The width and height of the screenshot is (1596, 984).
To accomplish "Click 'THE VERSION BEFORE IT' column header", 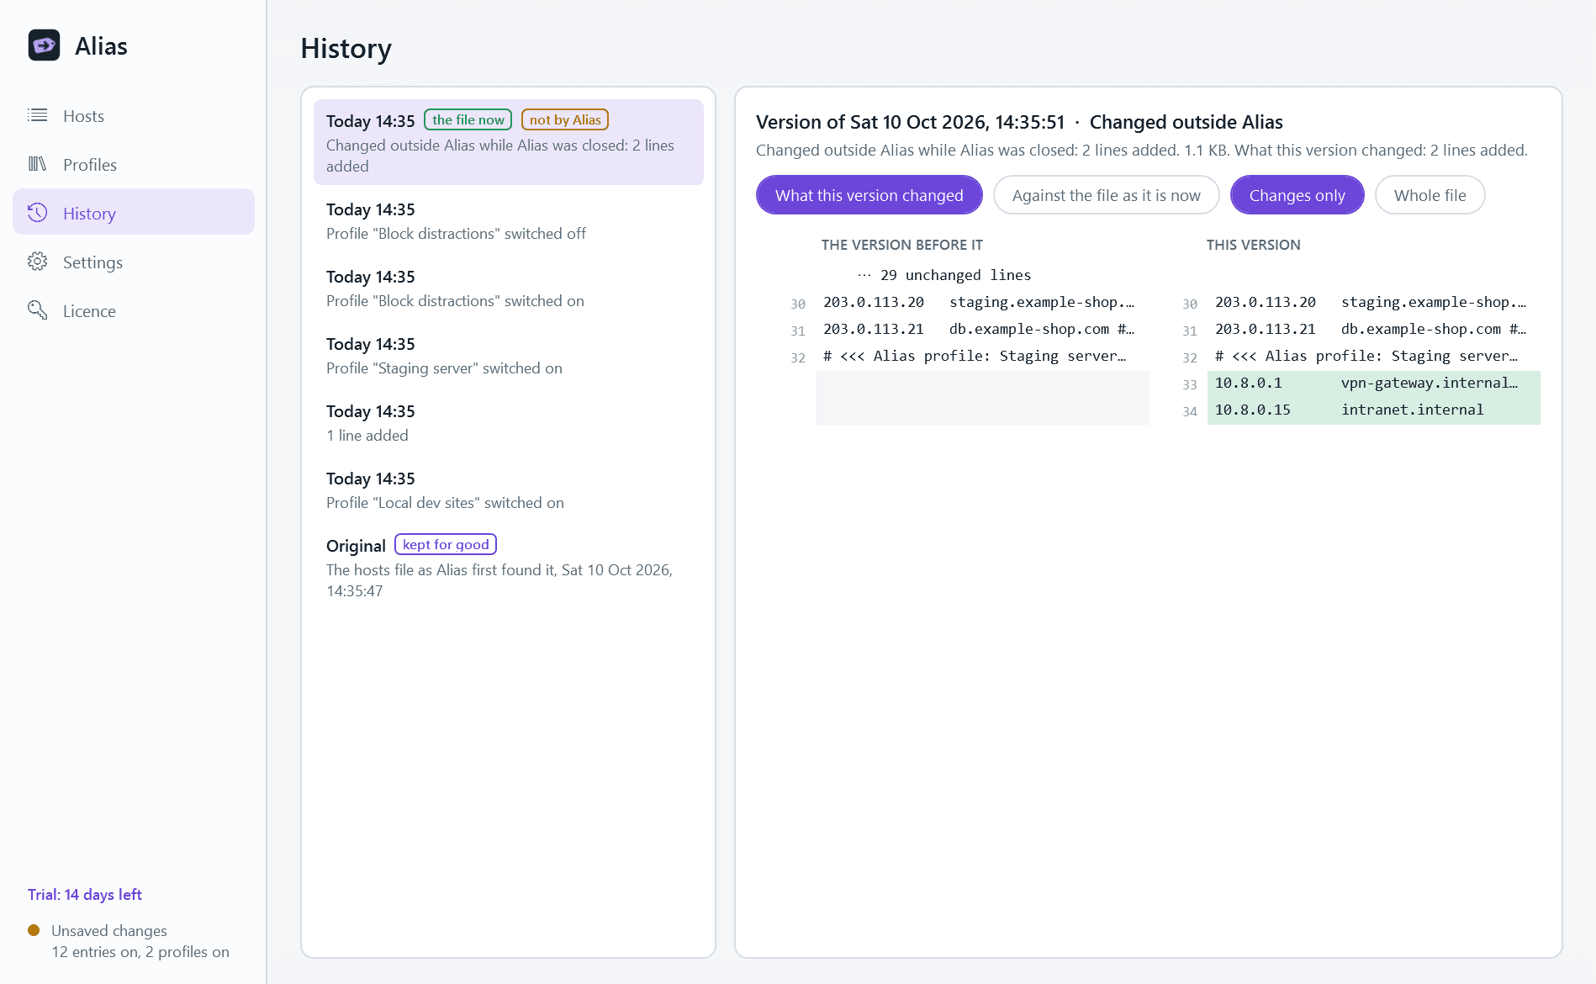I will (902, 245).
